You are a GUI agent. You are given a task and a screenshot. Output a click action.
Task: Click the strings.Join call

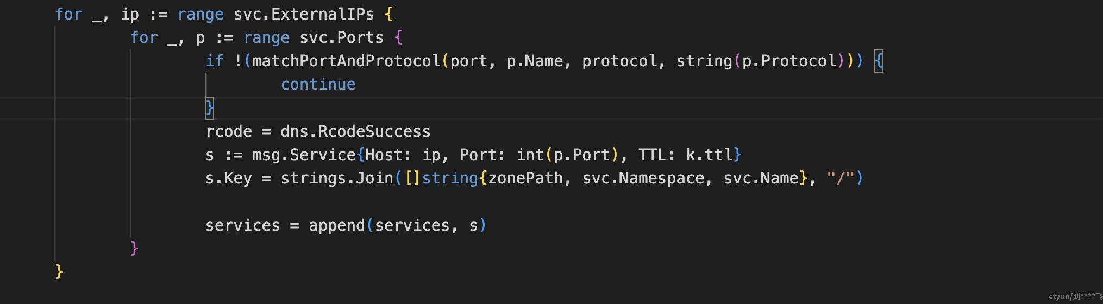(337, 178)
